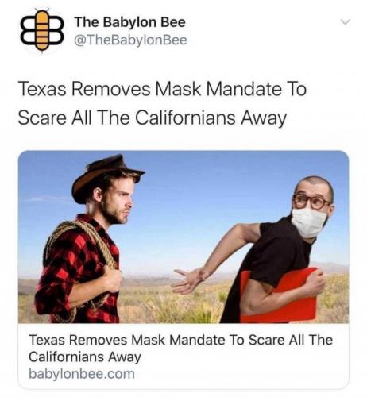Expand the tweet options chevron

tap(346, 22)
